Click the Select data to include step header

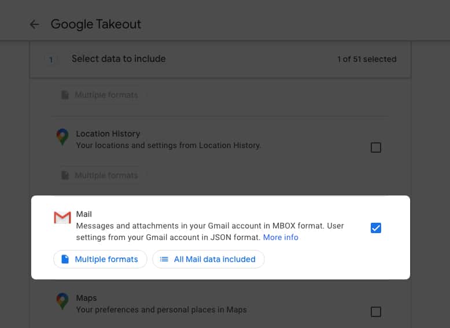119,59
